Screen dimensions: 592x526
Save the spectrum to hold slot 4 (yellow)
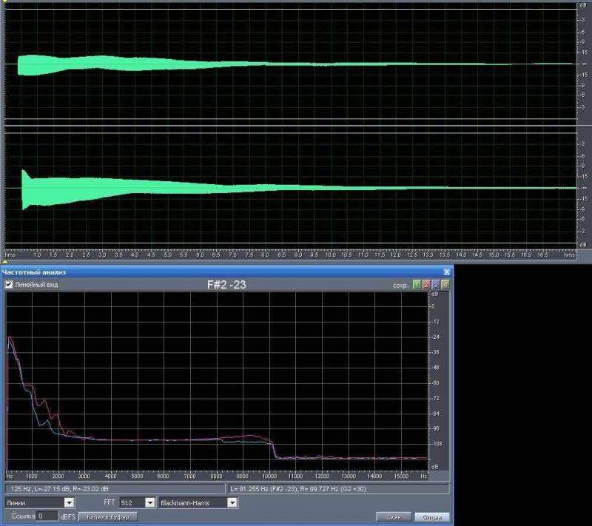pyautogui.click(x=445, y=285)
